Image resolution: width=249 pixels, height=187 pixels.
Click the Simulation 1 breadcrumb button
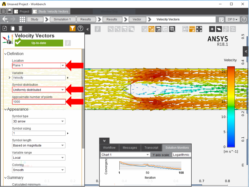click(x=63, y=19)
